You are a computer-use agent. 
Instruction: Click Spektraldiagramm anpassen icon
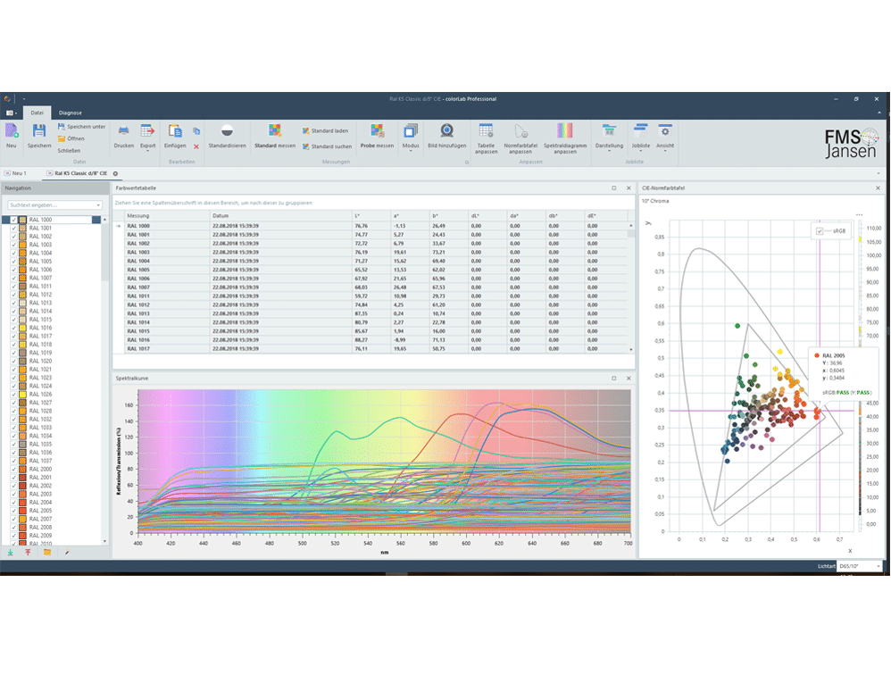click(x=565, y=132)
